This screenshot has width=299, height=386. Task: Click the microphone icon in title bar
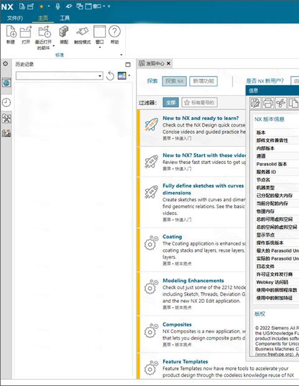pyautogui.click(x=58, y=6)
